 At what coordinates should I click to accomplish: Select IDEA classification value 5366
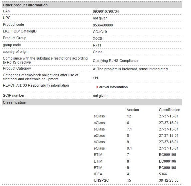[x=163, y=174]
